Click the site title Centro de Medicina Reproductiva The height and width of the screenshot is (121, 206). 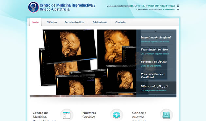[x=68, y=7]
